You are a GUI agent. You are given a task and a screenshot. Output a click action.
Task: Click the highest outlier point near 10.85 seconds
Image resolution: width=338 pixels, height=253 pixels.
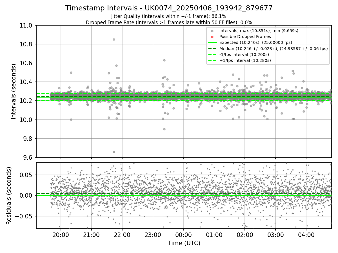(114, 39)
